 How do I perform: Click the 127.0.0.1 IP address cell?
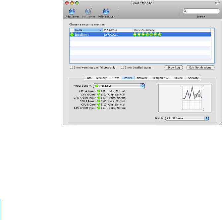[111, 35]
